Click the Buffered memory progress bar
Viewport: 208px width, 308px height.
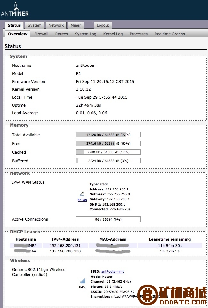click(108, 161)
